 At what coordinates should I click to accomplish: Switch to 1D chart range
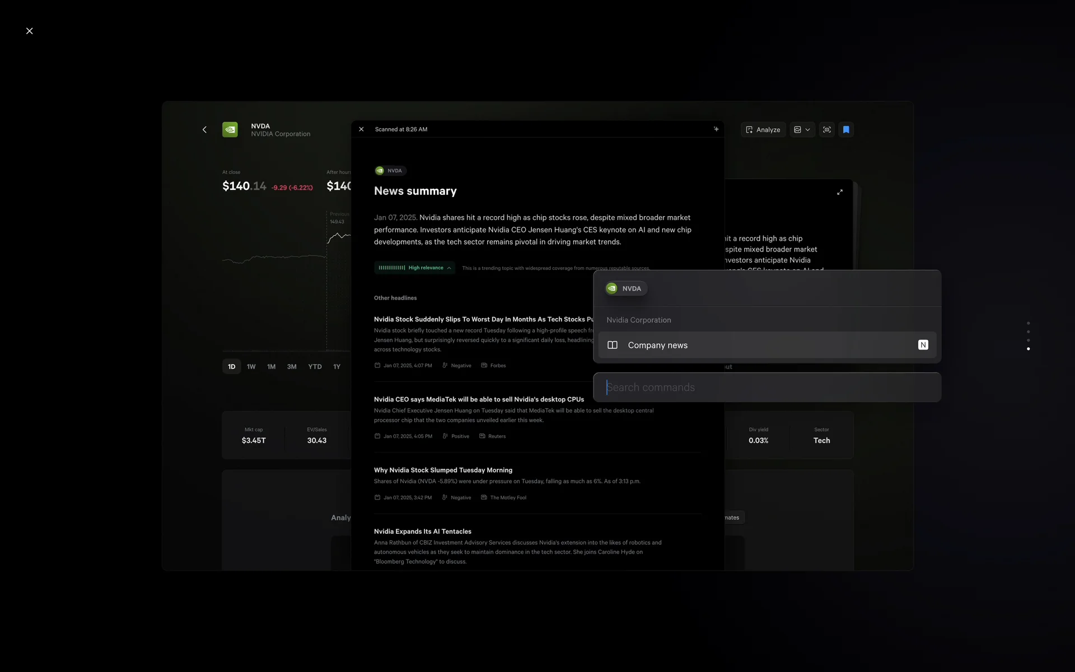click(x=231, y=367)
